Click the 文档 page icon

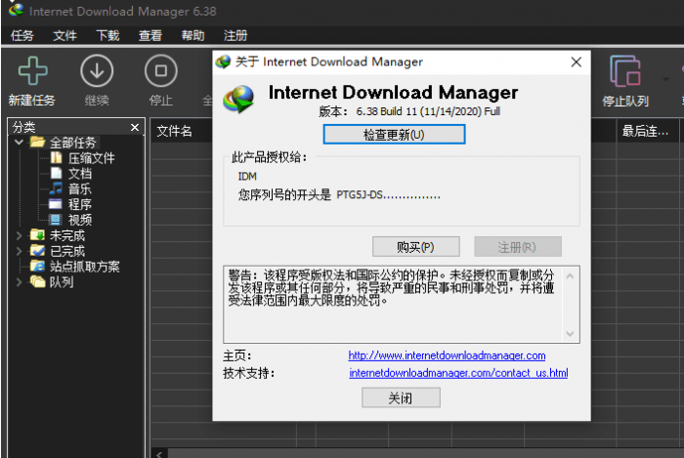56,173
